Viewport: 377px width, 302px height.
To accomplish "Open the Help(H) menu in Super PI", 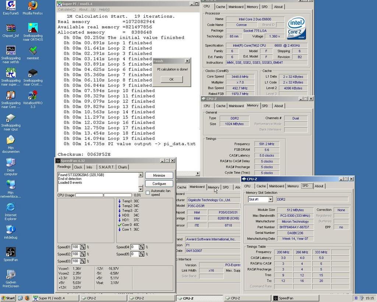I will click(x=104, y=9).
